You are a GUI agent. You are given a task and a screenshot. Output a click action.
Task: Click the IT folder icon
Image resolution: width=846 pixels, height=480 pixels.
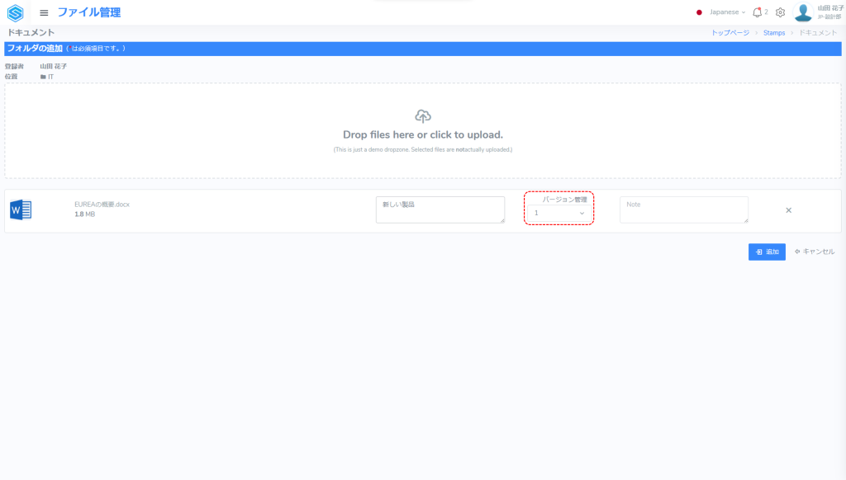tap(43, 77)
